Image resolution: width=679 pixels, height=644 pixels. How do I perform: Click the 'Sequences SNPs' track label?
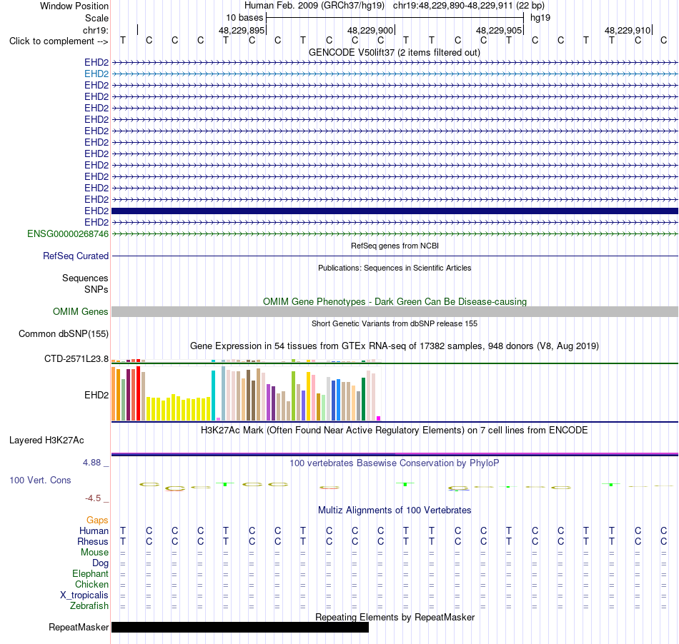(x=85, y=283)
